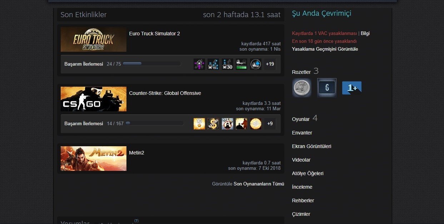Open Yasaklama Geçmişini Görüntüle link

(x=325, y=49)
